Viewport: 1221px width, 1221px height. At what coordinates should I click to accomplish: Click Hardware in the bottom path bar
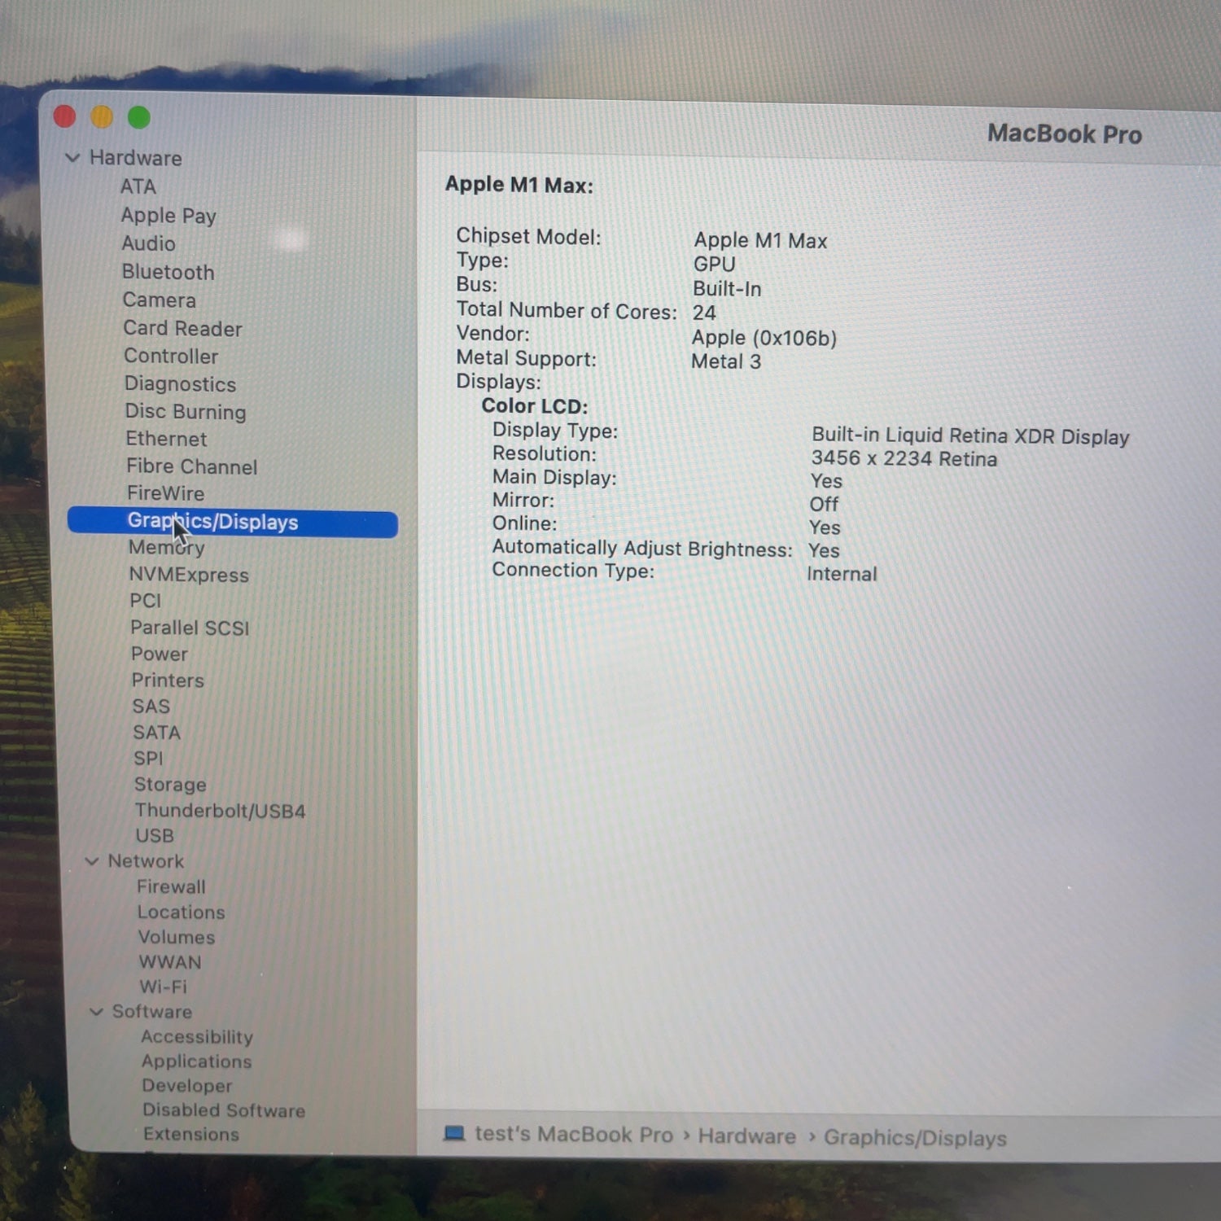click(746, 1136)
